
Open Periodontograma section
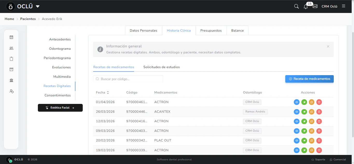point(57,58)
